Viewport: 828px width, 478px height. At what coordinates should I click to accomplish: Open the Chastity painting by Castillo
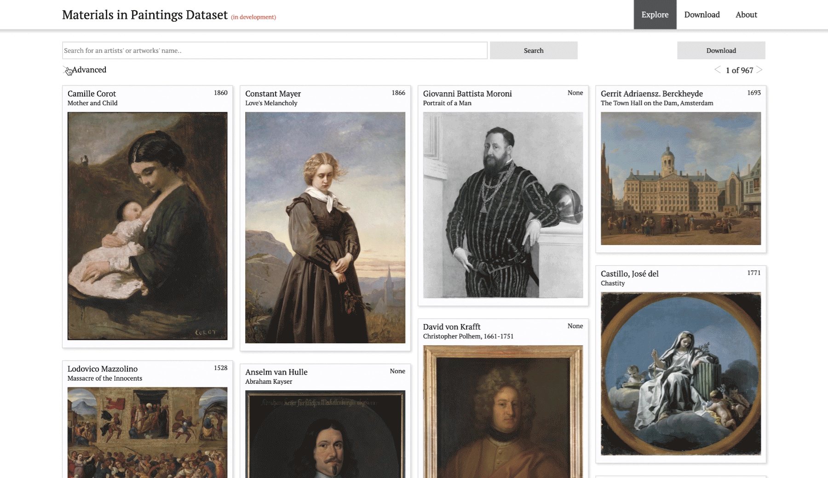[680, 374]
